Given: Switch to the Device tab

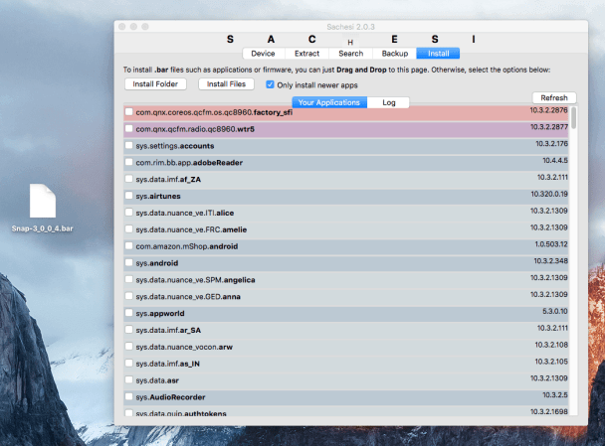Looking at the screenshot, I should point(263,54).
